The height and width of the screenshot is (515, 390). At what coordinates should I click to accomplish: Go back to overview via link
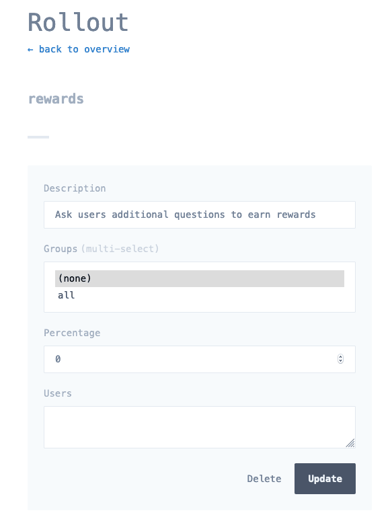[79, 49]
